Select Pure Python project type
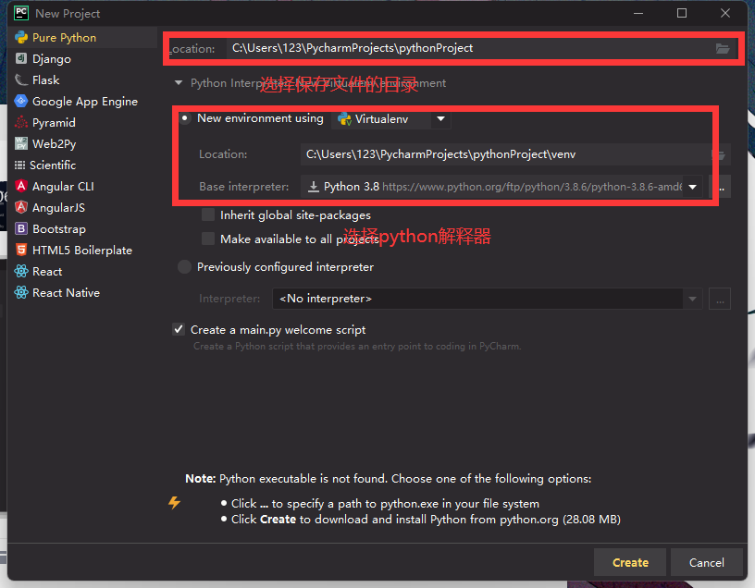This screenshot has height=588, width=755. pyautogui.click(x=83, y=38)
